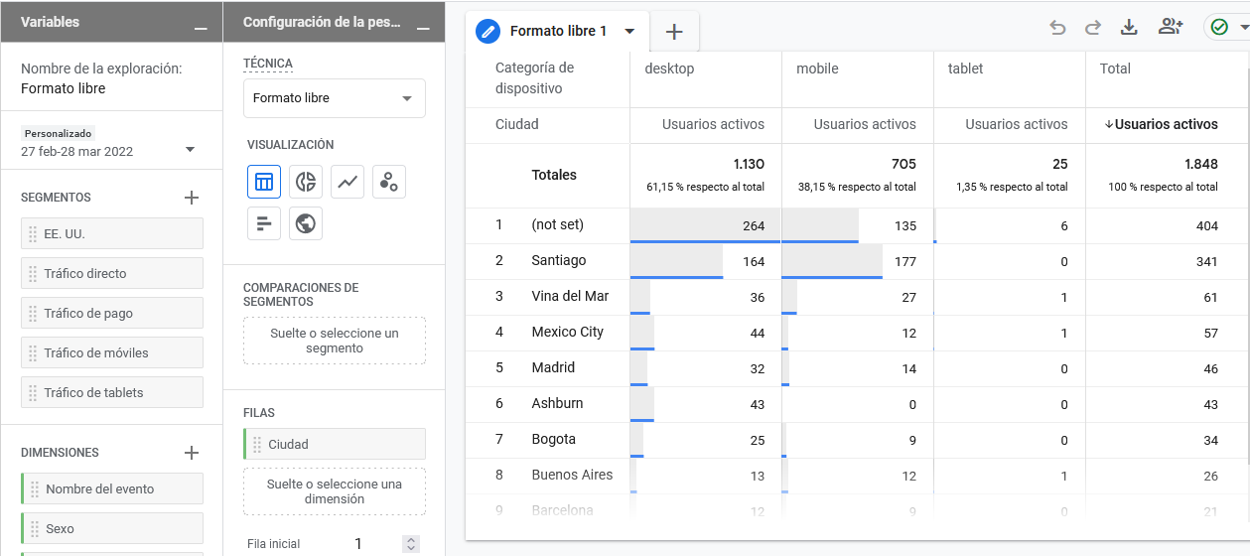The width and height of the screenshot is (1250, 556).
Task: Click the Ashburn row label
Action: click(x=557, y=403)
